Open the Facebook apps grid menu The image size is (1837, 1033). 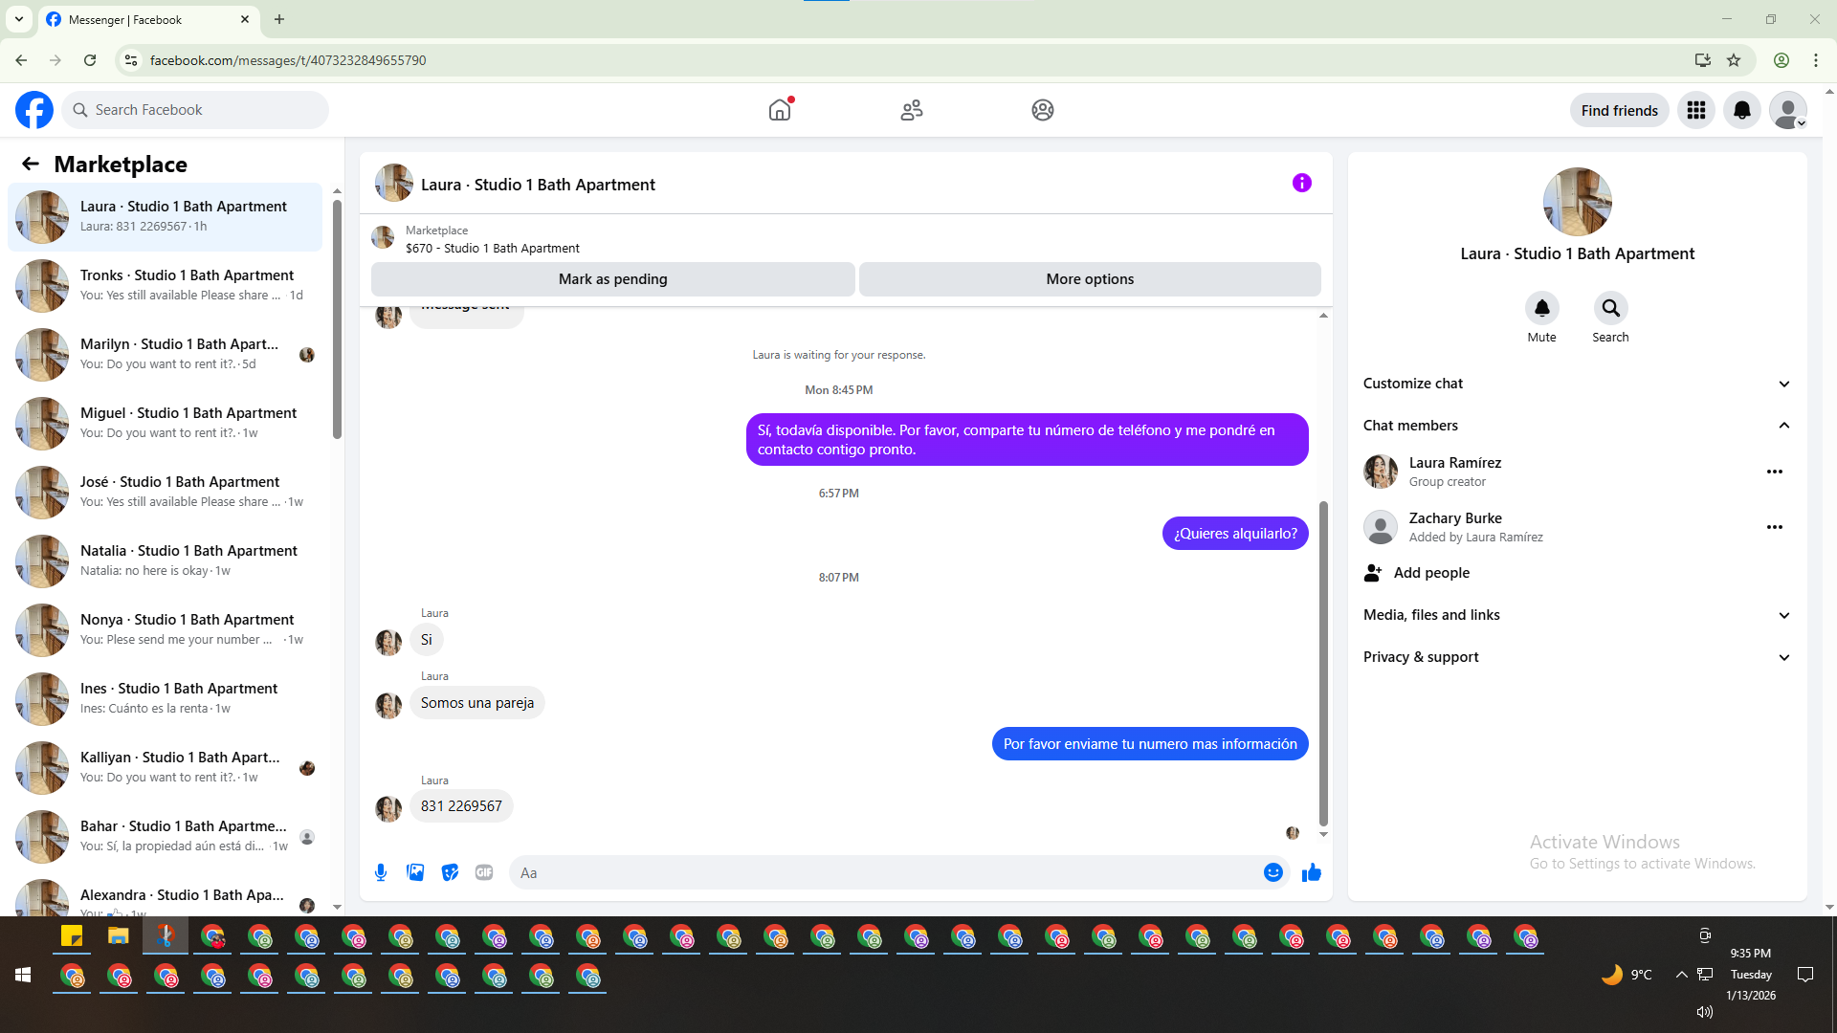coord(1695,110)
